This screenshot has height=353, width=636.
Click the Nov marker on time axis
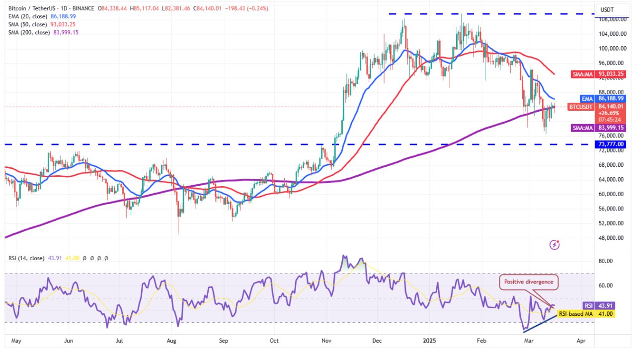pyautogui.click(x=326, y=342)
